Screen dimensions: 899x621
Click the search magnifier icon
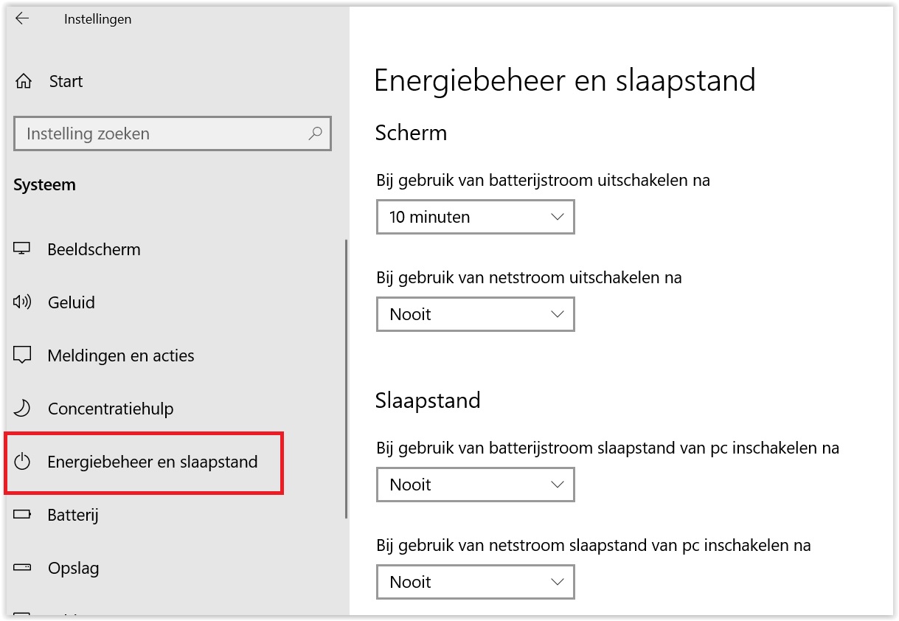pos(316,133)
